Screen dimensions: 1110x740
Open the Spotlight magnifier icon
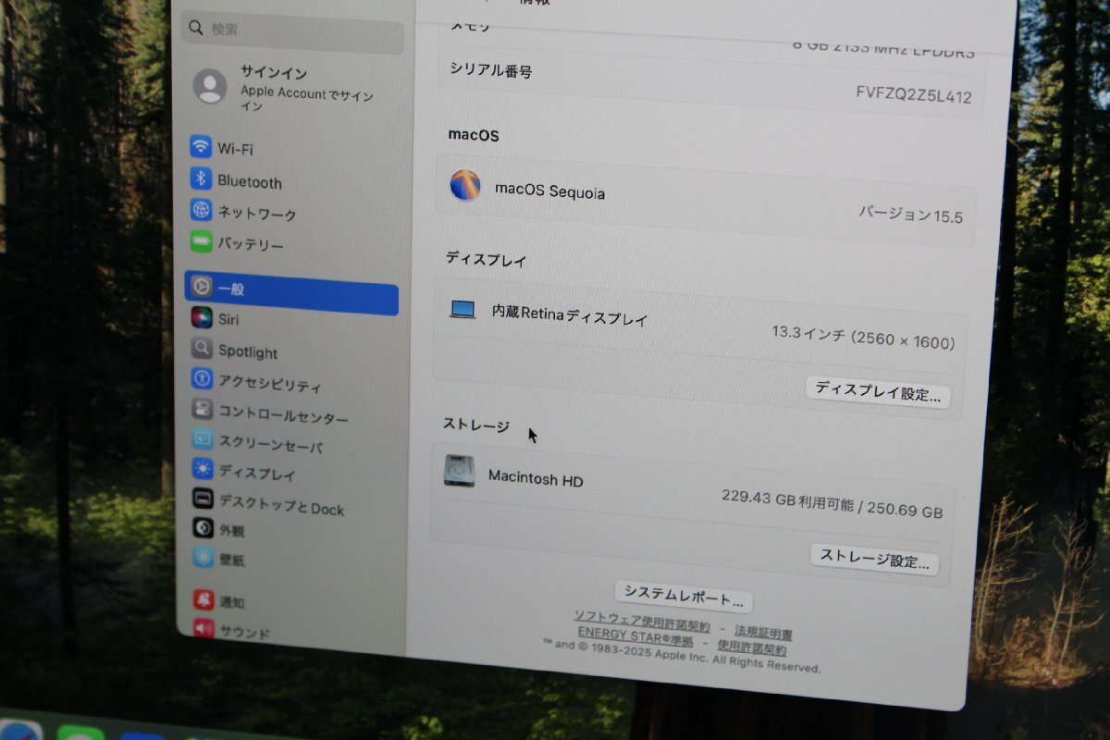click(x=202, y=349)
